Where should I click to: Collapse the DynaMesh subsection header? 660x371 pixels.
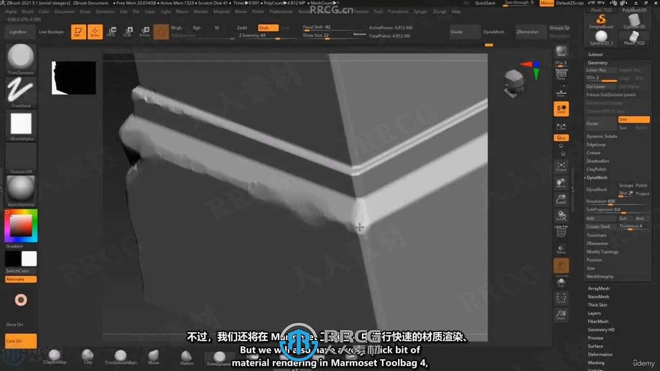[x=597, y=178]
